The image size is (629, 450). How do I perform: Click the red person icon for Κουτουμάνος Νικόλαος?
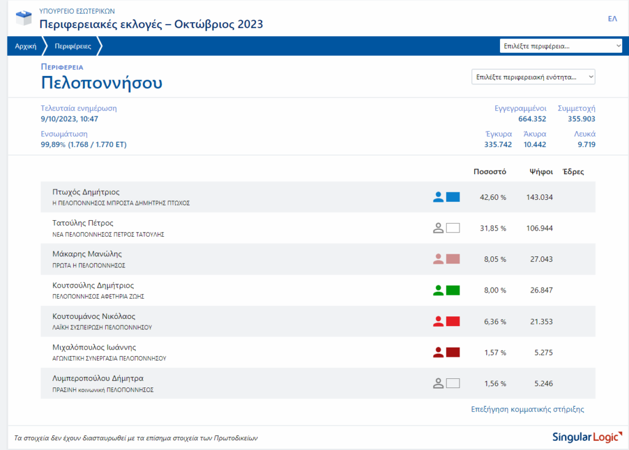click(438, 321)
